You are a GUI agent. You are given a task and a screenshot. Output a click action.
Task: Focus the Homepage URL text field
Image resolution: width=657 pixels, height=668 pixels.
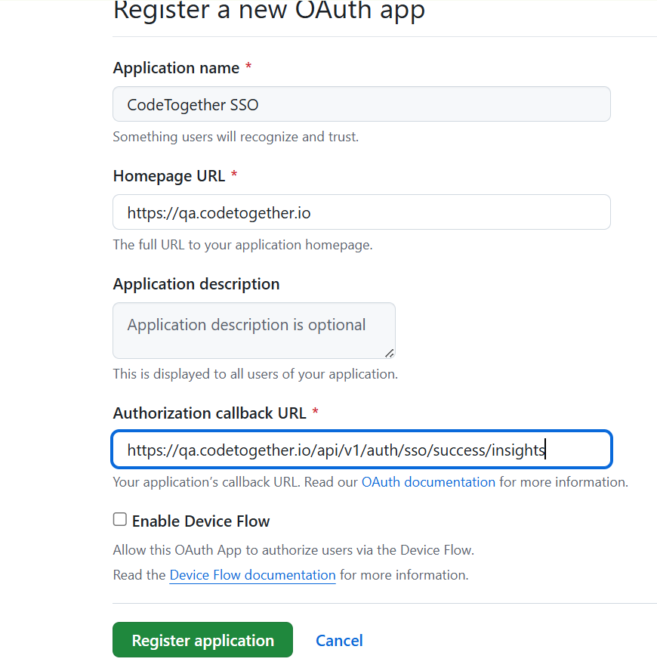coord(361,212)
